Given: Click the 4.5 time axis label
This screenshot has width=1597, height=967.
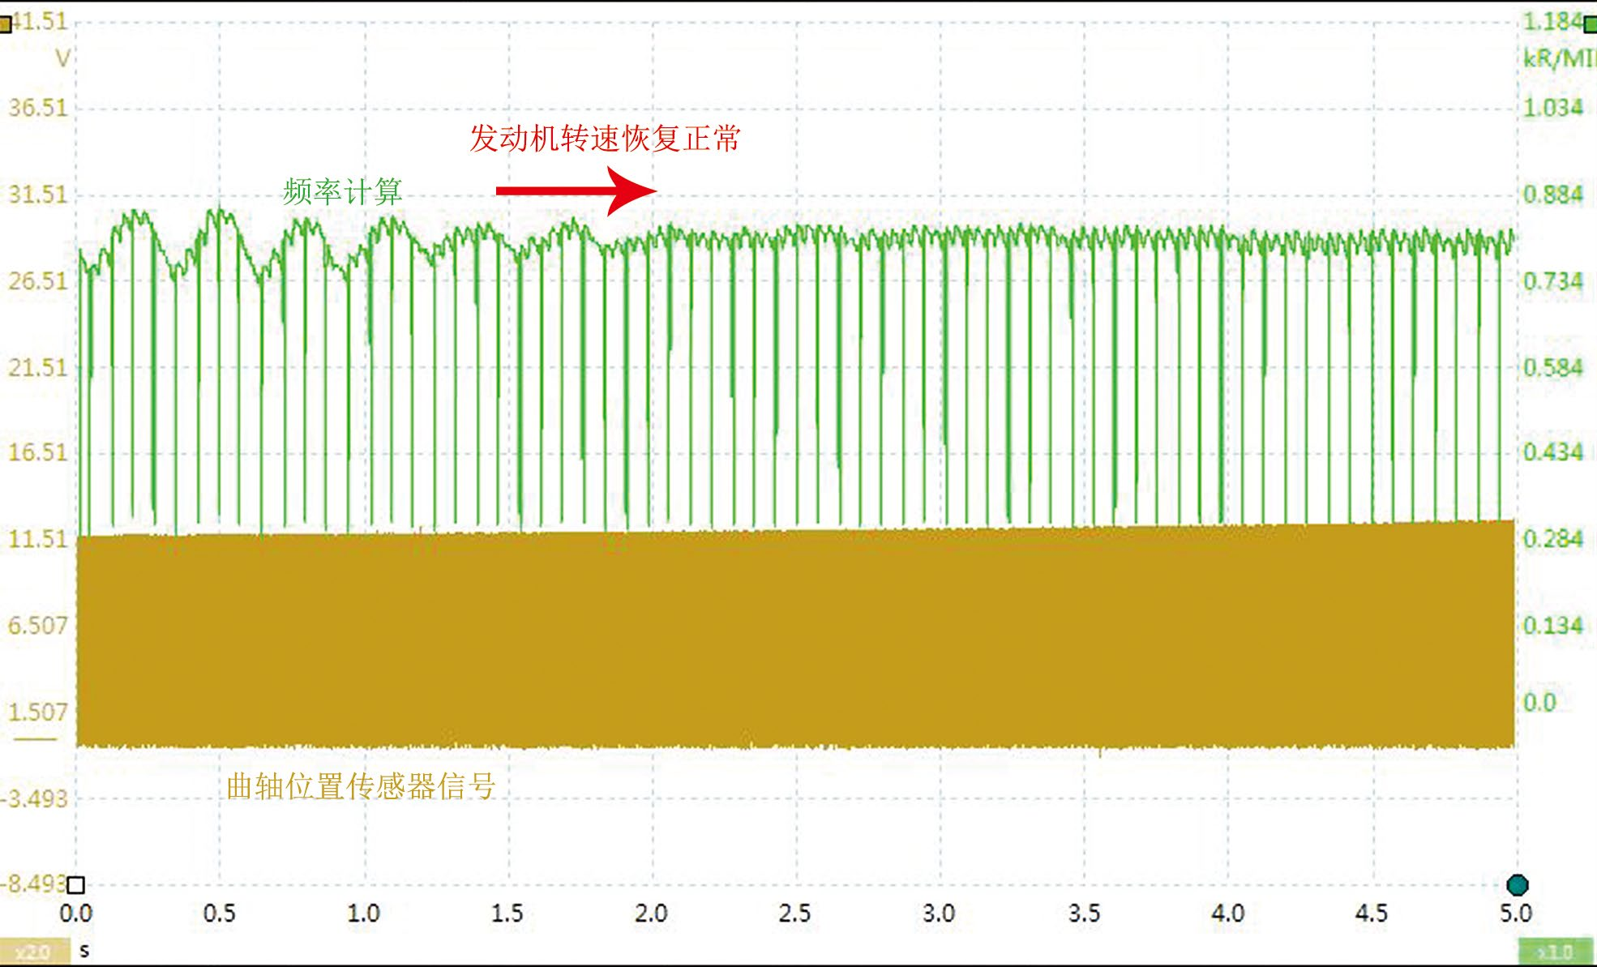Looking at the screenshot, I should (x=1372, y=914).
